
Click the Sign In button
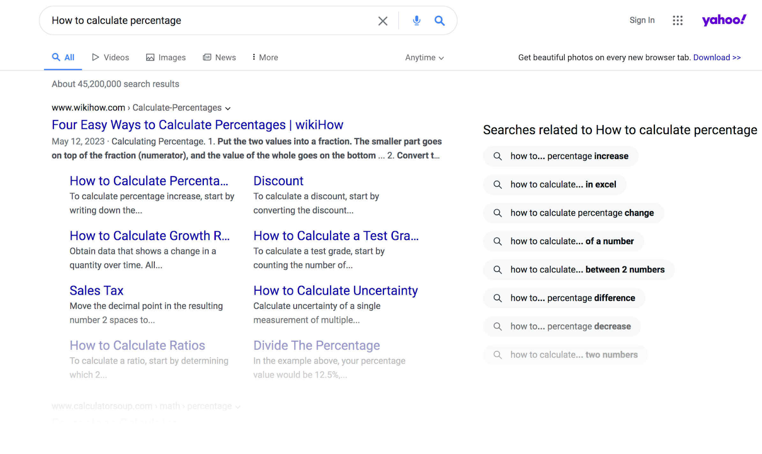click(x=642, y=20)
